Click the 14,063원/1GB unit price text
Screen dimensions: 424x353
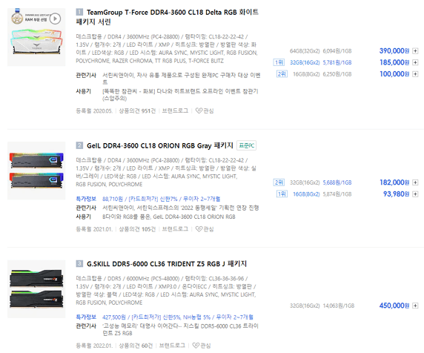coord(339,306)
